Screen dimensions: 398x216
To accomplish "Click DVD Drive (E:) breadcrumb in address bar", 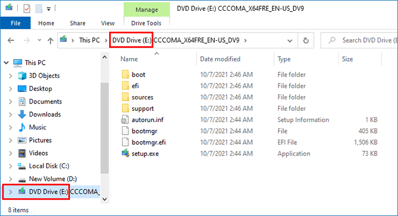I will (132, 40).
